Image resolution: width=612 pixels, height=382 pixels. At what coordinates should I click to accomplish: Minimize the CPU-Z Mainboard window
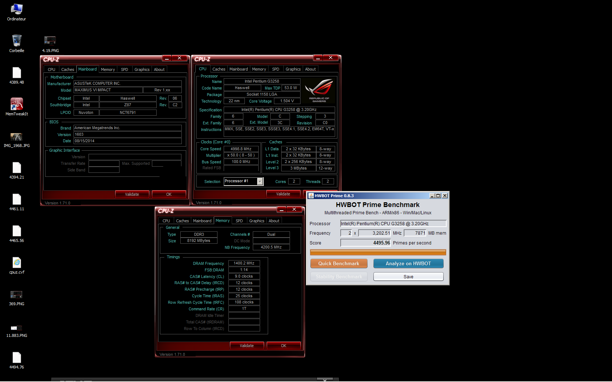167,58
